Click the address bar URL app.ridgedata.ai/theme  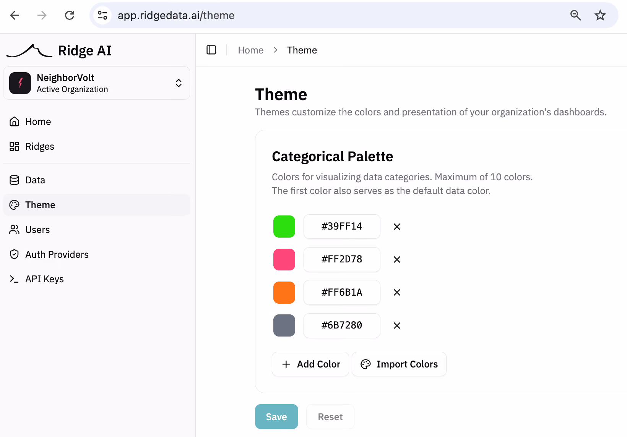pos(176,15)
